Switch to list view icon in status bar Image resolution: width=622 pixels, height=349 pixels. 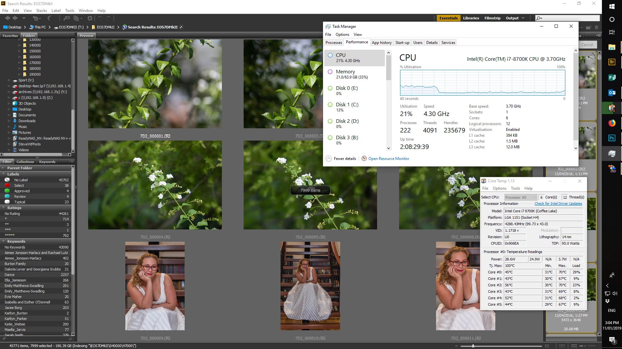592,346
